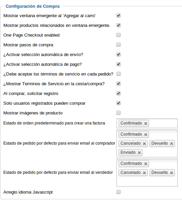Remove Cancelado tag from buyer email statuses
This screenshot has width=182, height=203.
pos(144,144)
